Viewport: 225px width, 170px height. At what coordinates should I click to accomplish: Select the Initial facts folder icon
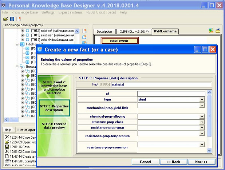tap(22, 44)
